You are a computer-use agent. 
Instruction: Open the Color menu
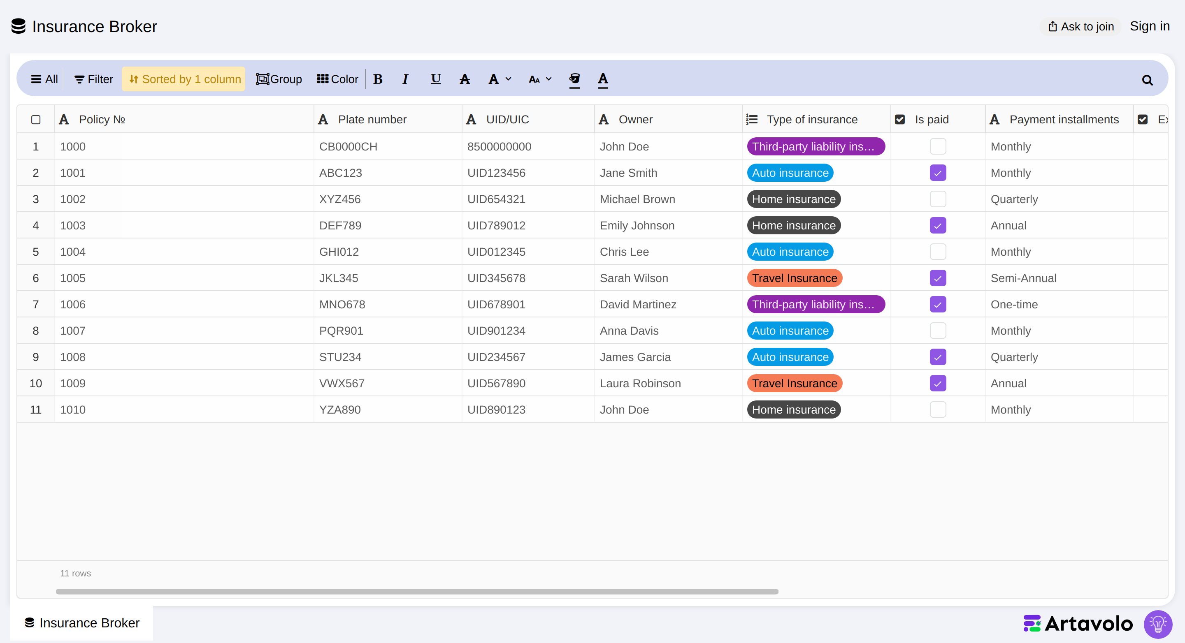pos(337,79)
